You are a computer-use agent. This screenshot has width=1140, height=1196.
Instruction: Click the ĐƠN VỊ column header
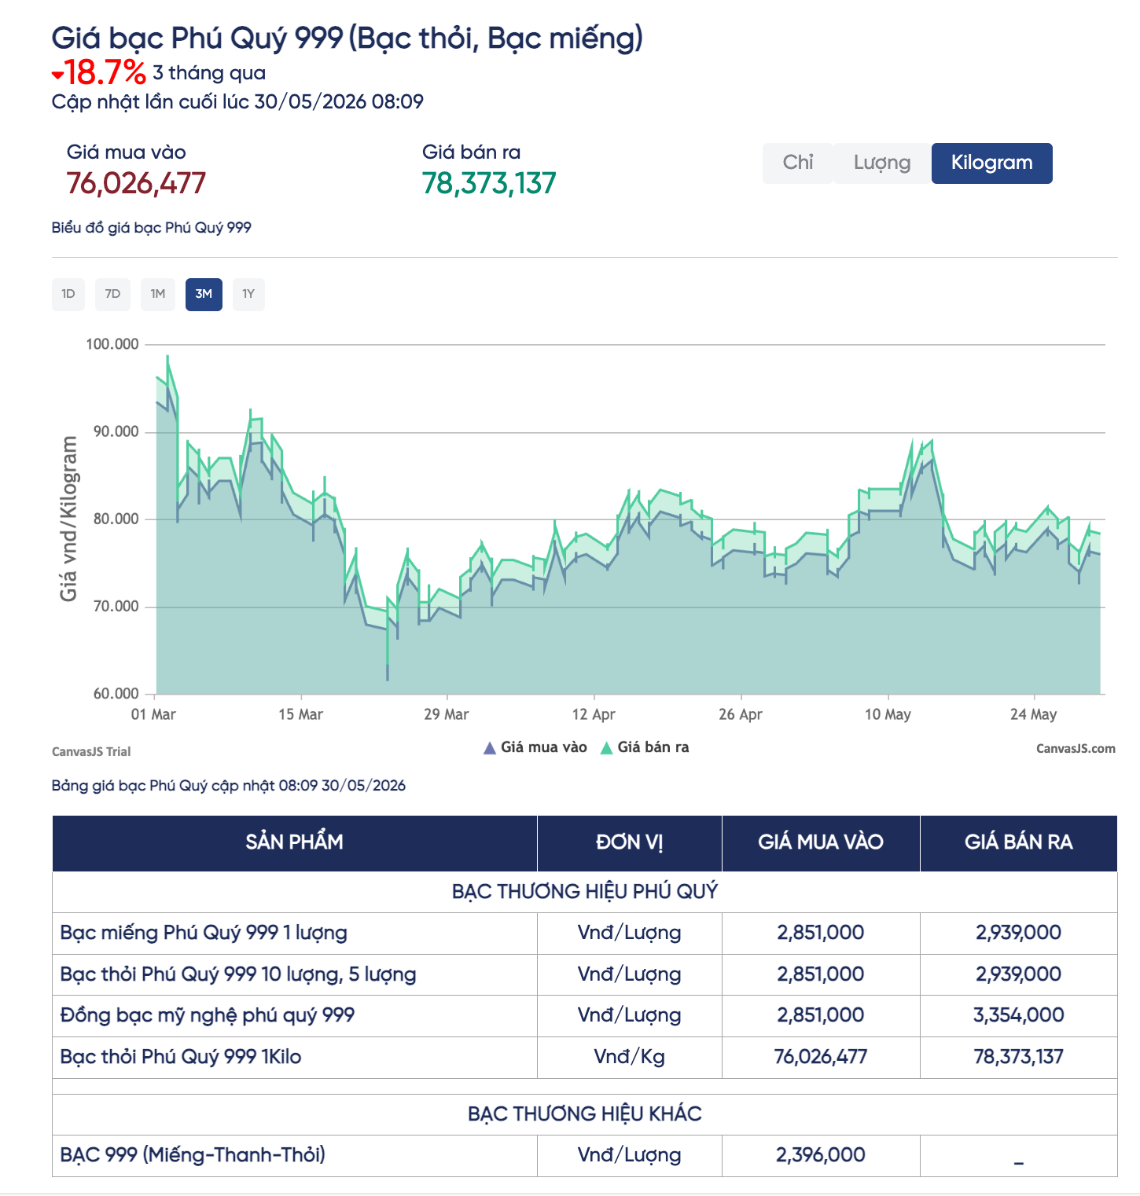[x=630, y=842]
